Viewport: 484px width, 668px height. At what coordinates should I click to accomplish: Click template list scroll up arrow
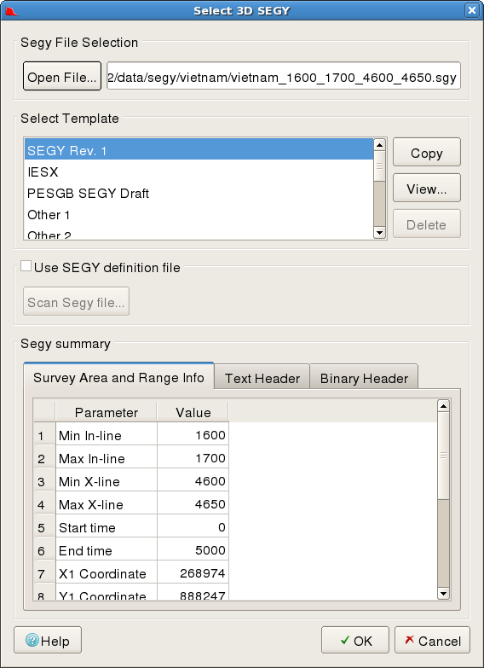pos(379,145)
